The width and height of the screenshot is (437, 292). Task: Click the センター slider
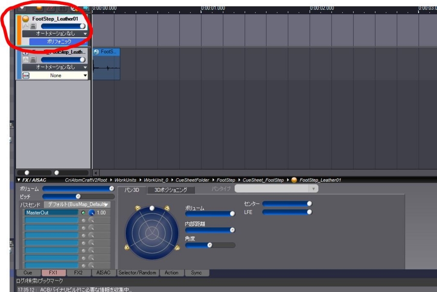(x=287, y=204)
